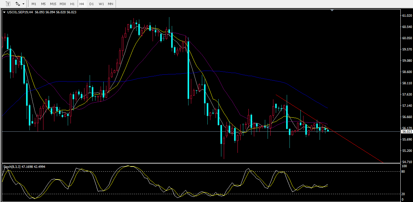Screen dimensions: 413x202
Task: Switch chart to M5 timeframe
Action: tap(43, 4)
